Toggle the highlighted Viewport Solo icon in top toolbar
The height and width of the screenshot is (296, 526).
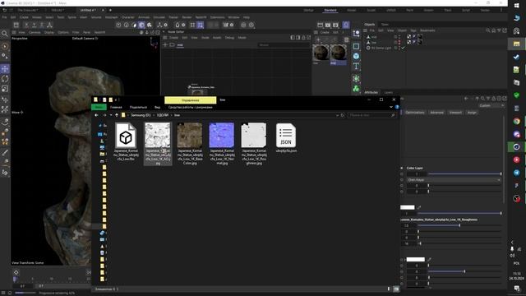coord(141,25)
